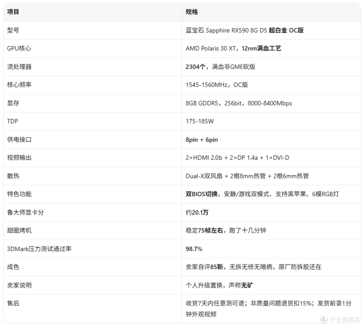Select the 核心频率 row label
363x327 pixels.
[x=19, y=85]
